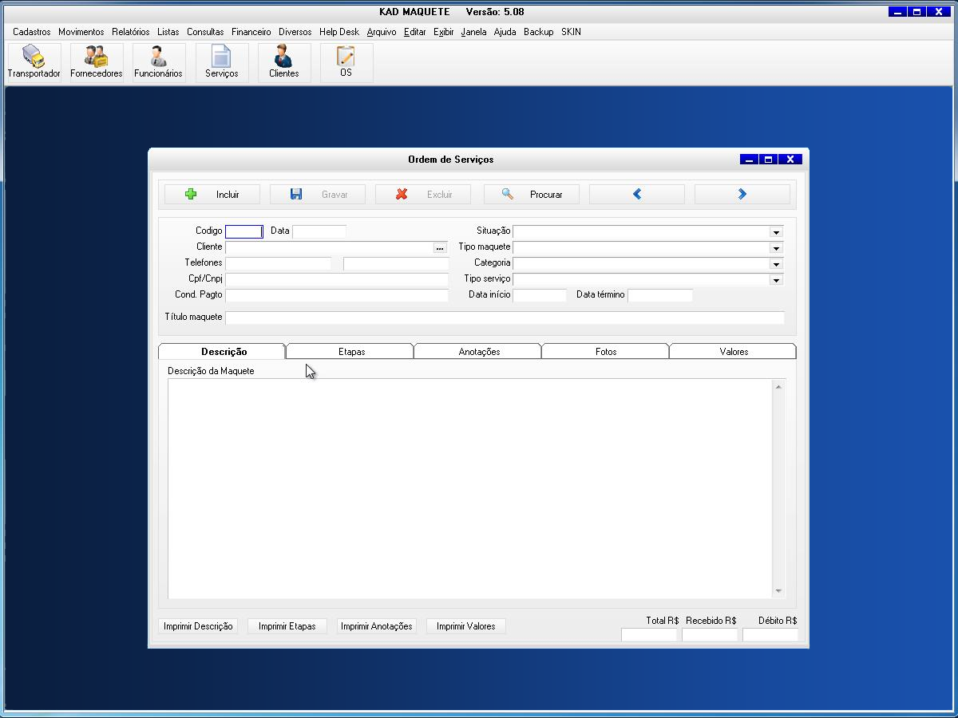The image size is (958, 718).
Task: Focus the Débito R$ field
Action: (x=770, y=635)
